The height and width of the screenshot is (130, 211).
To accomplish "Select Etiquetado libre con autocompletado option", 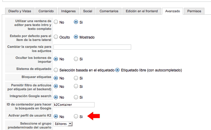I will (117, 70).
